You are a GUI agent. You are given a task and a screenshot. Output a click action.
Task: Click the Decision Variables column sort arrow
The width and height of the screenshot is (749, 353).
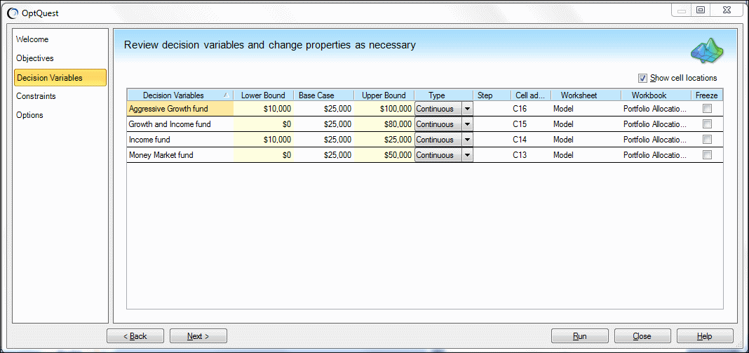pyautogui.click(x=226, y=95)
